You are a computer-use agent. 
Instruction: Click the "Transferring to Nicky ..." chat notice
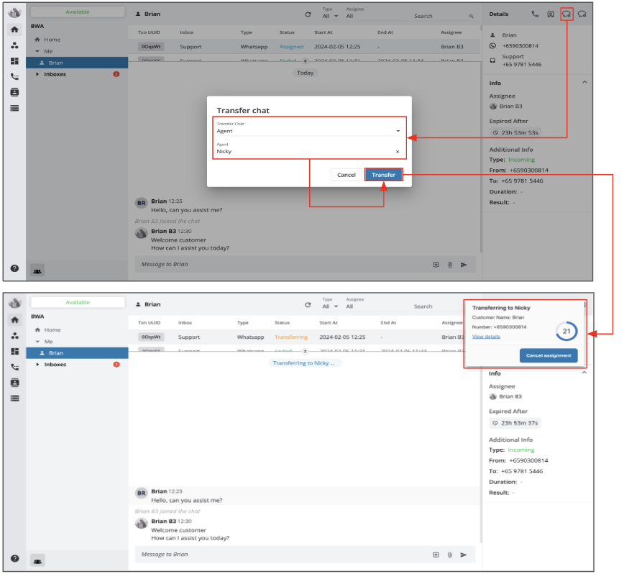[304, 363]
